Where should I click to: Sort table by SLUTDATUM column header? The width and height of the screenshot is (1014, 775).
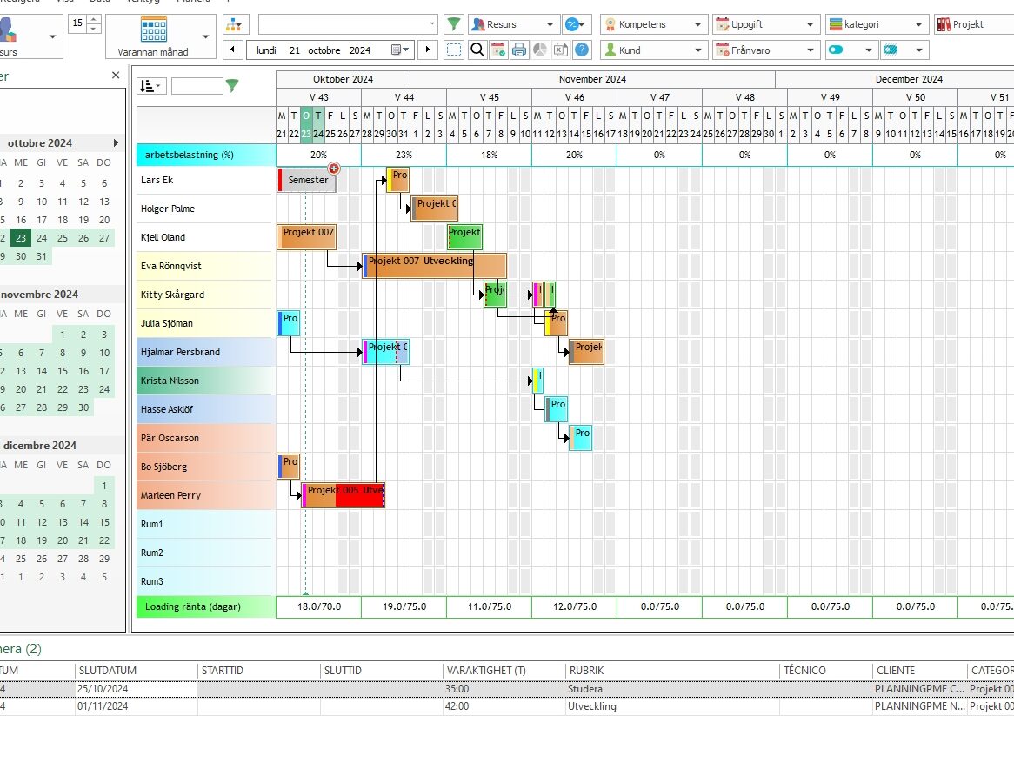[135, 671]
